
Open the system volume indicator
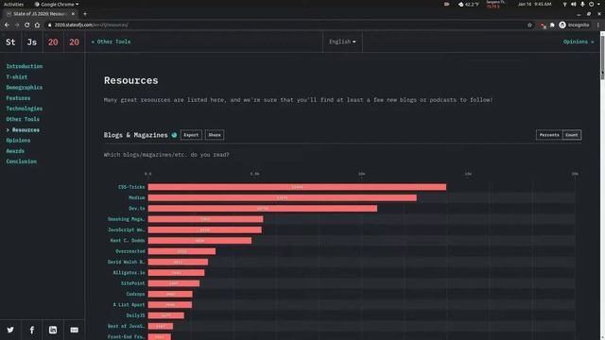[574, 4]
